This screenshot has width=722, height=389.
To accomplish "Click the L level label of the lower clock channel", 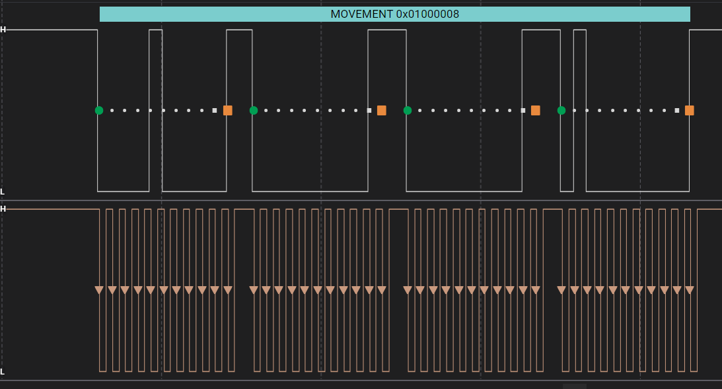I will [x=2, y=371].
